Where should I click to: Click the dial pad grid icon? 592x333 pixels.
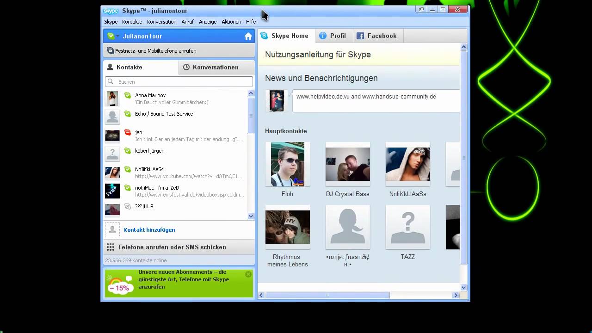(111, 247)
